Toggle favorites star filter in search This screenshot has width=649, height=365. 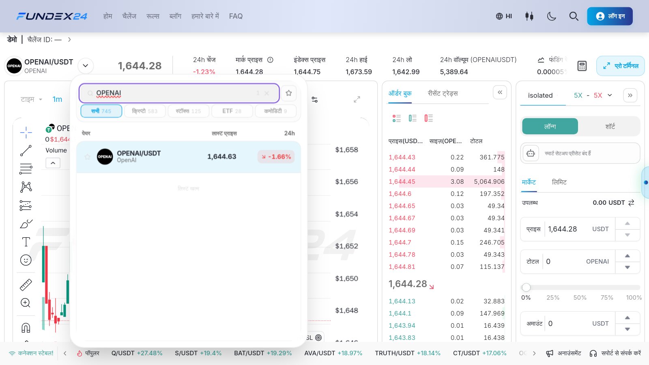[289, 93]
